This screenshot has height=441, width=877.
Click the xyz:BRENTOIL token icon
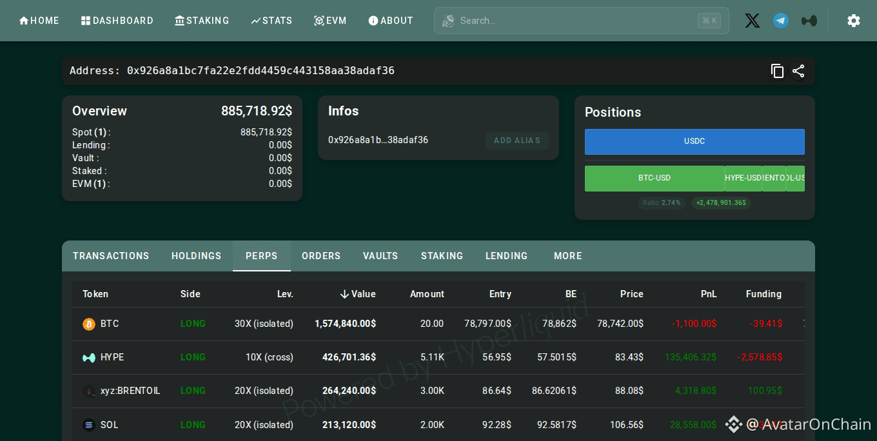pyautogui.click(x=89, y=391)
